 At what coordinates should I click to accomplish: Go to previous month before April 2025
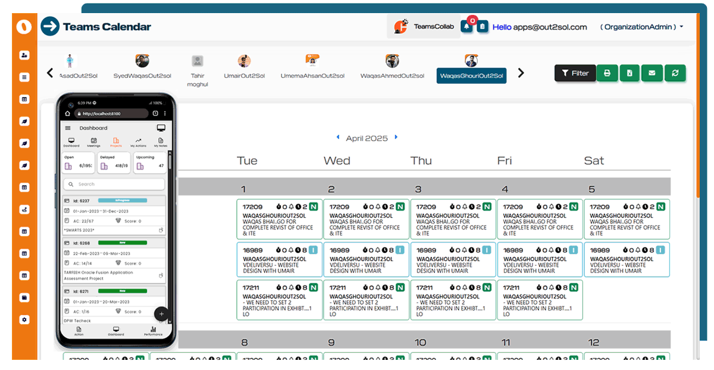tap(339, 138)
